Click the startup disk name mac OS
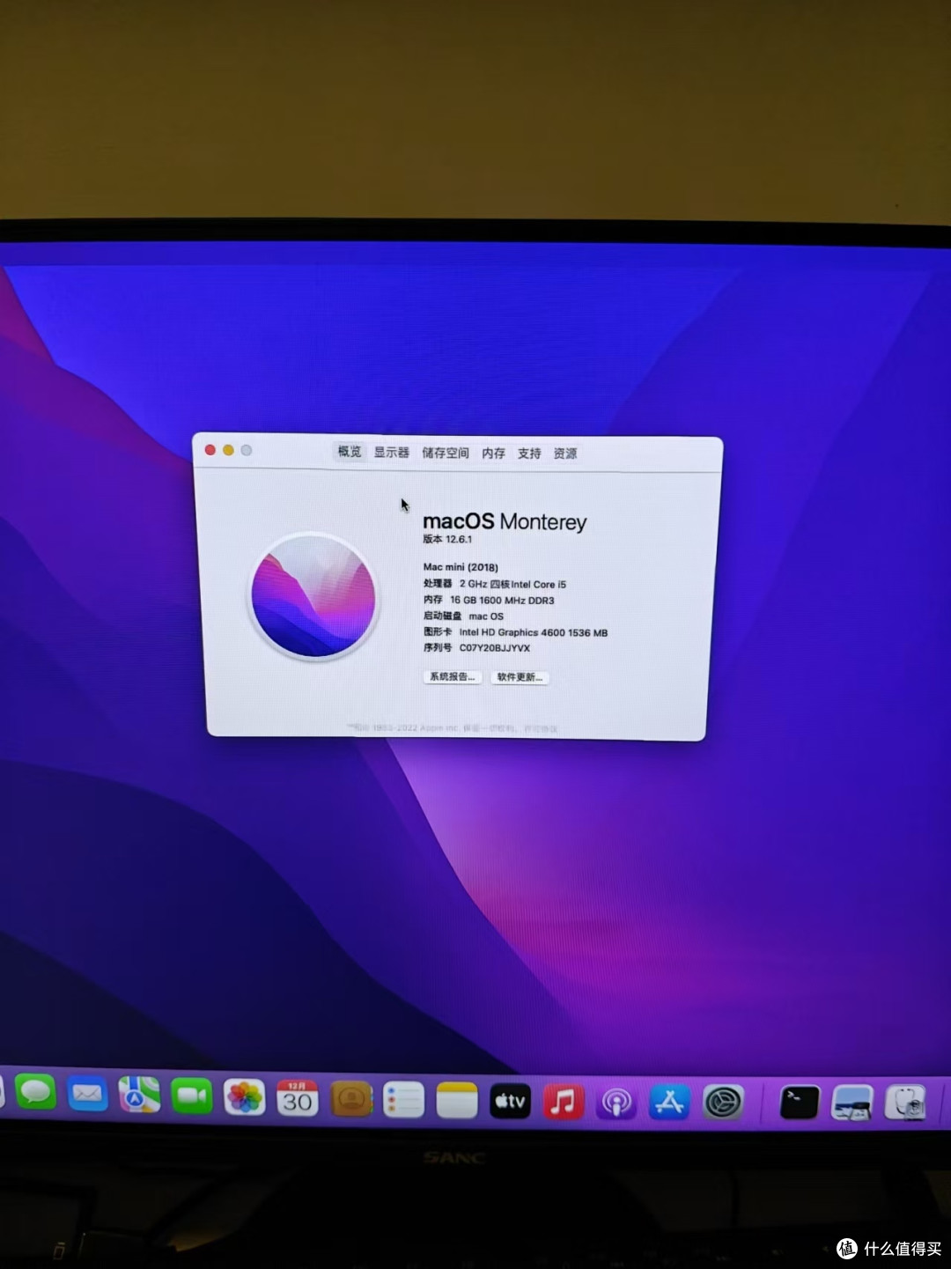Viewport: 951px width, 1269px height. [486, 616]
